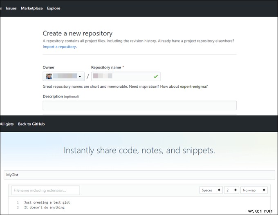
Task: Click the 'Instantly share code, notes, and snippets.' headline
Action: pos(139,151)
